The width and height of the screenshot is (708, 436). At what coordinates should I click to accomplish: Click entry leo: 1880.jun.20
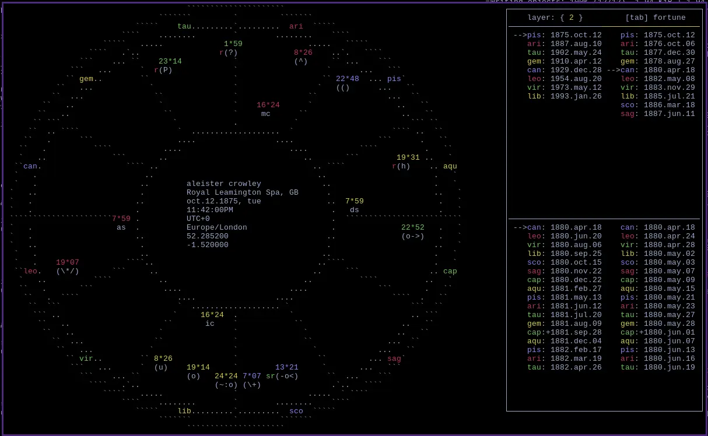(565, 236)
